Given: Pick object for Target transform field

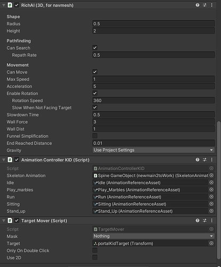Looking at the screenshot, I should point(211,244).
